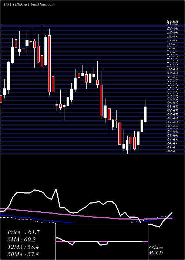
Task: Click the '5MA : 60.2' value
Action: (x=22, y=240)
